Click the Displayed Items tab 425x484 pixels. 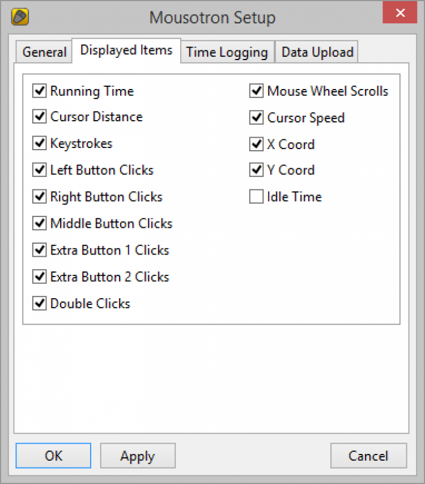pyautogui.click(x=126, y=50)
